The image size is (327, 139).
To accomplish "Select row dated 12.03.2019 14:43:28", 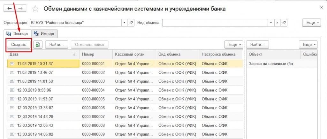I will click(x=125, y=117).
